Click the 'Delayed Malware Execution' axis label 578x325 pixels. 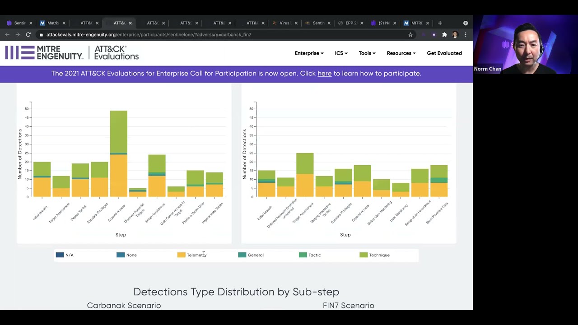[283, 213]
